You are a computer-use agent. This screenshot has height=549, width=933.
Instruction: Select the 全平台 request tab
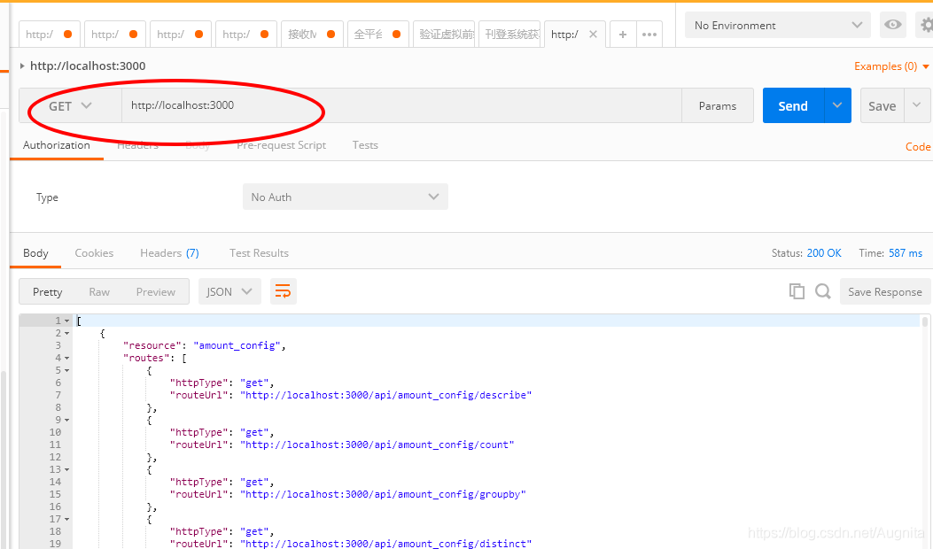[x=377, y=35]
